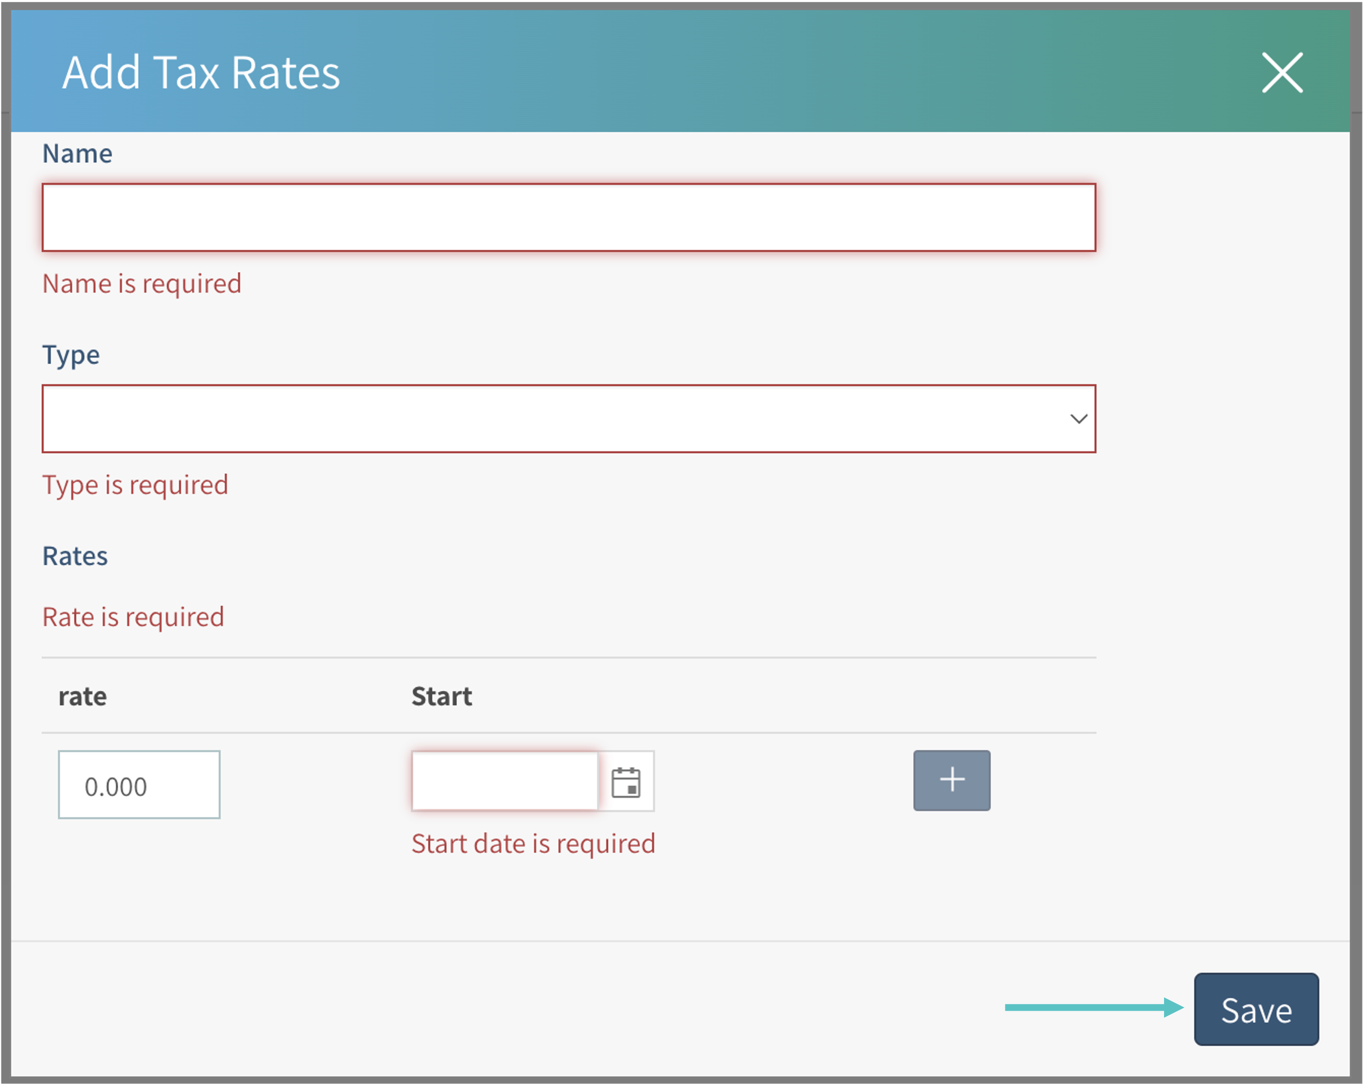Click the 'Type is required' error message

(135, 485)
